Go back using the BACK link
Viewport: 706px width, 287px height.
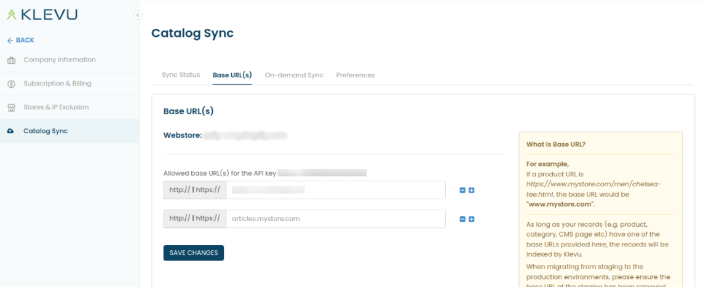pyautogui.click(x=21, y=40)
